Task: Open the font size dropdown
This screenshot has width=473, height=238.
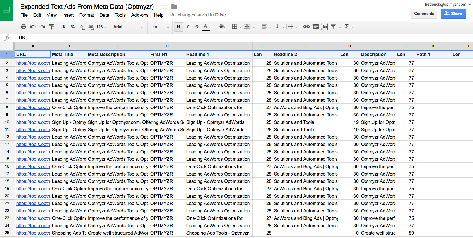Action: (161, 27)
